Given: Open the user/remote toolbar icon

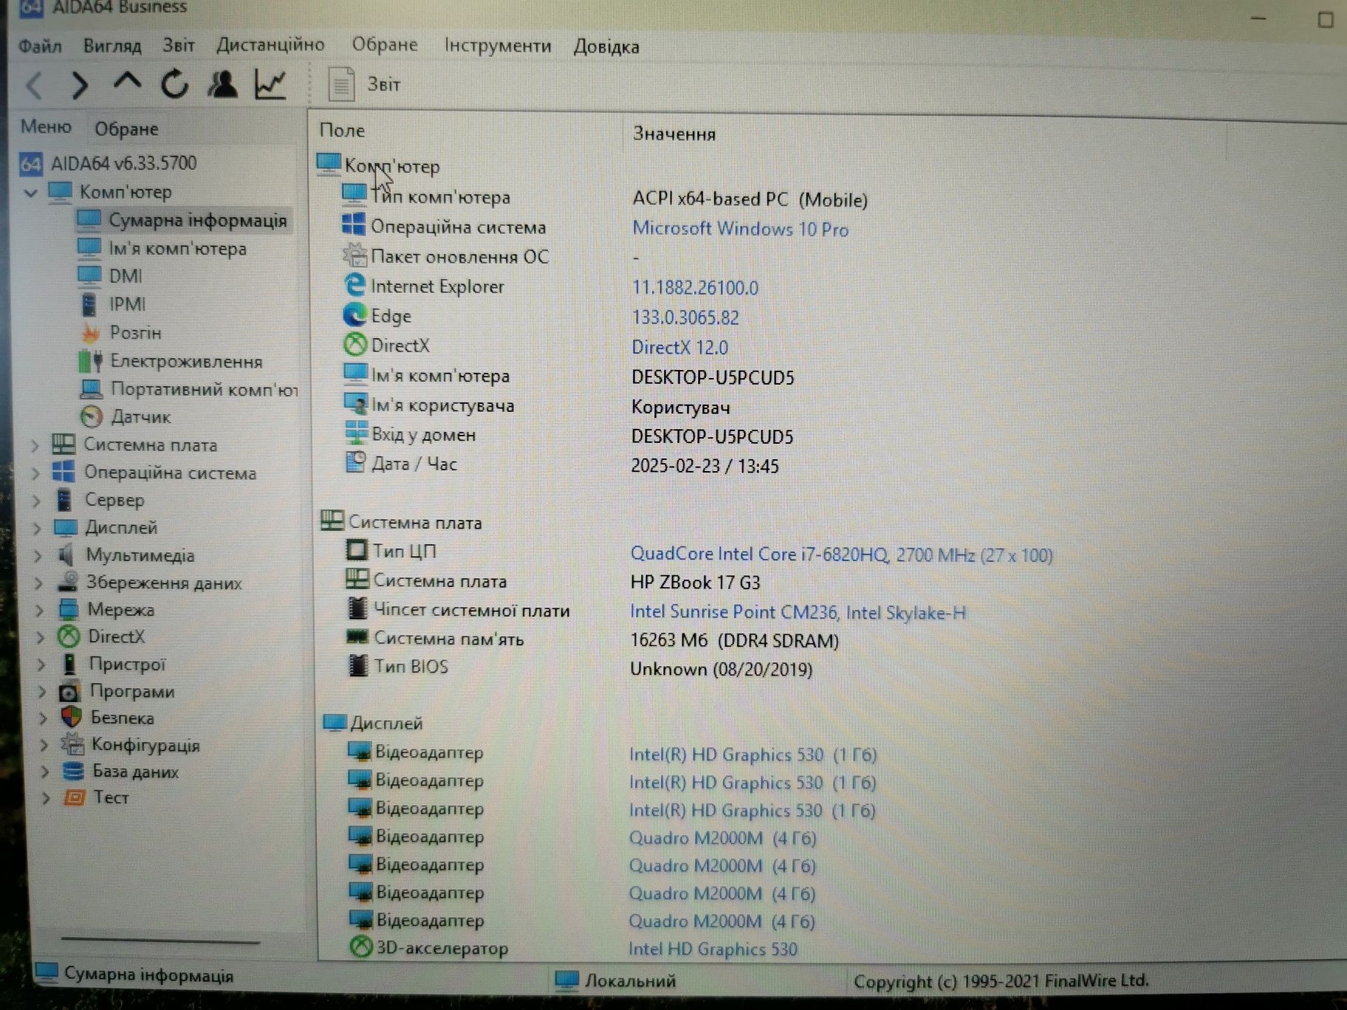Looking at the screenshot, I should (222, 83).
